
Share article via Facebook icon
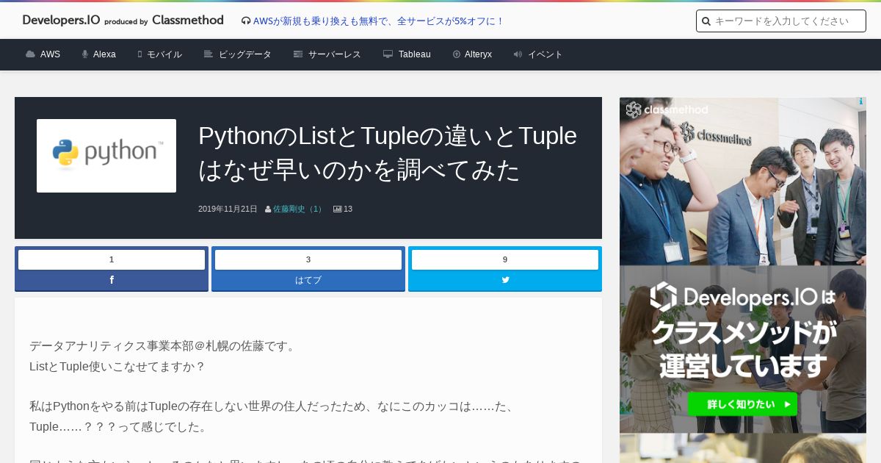112,280
